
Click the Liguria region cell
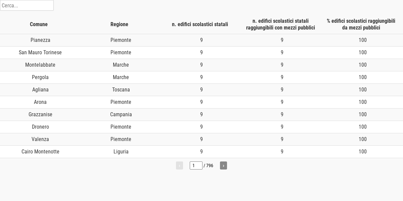[121, 152]
